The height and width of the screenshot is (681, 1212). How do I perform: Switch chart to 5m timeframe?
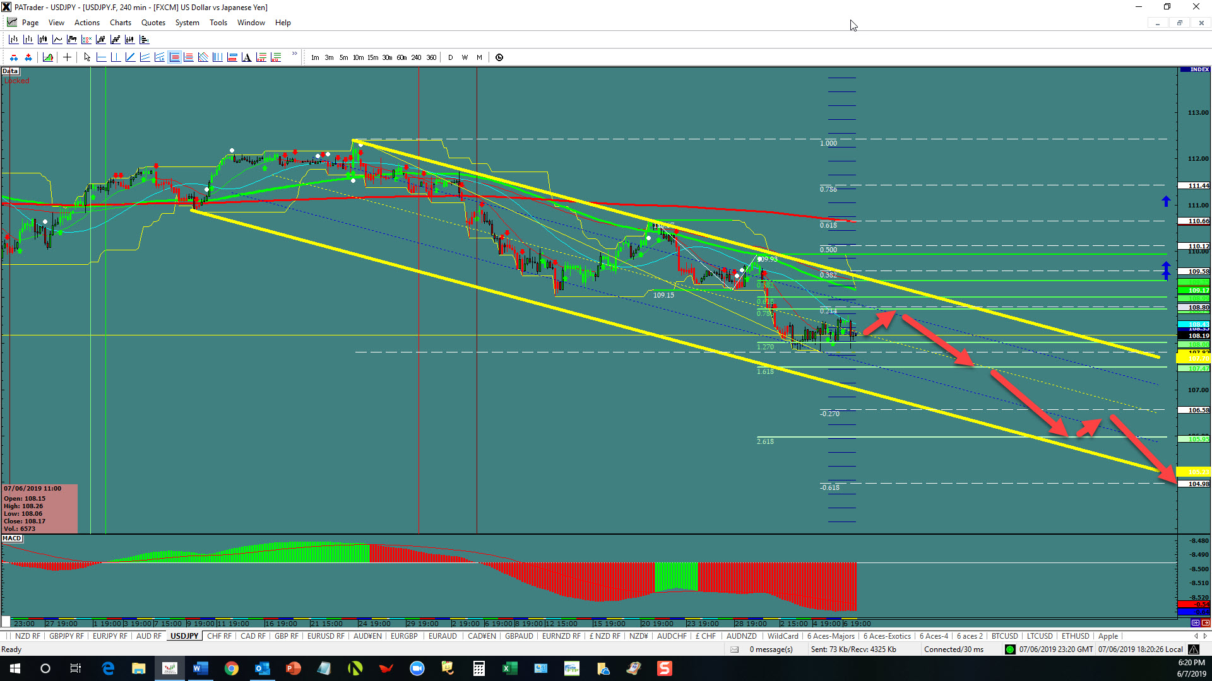[x=343, y=57]
